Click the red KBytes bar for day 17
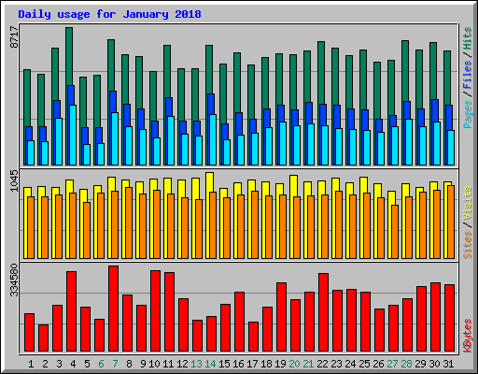 [253, 337]
